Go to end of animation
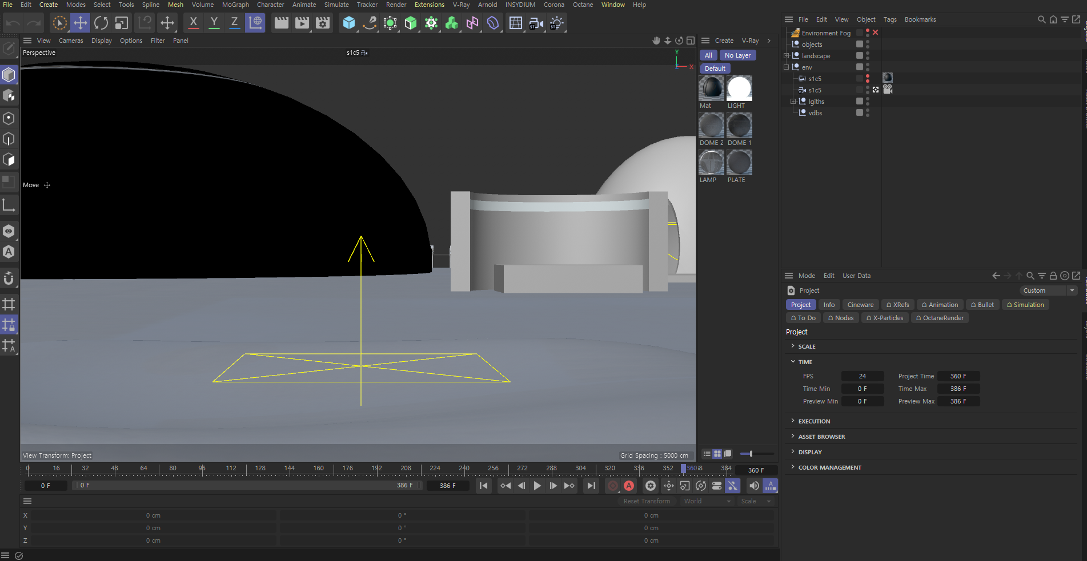Screen dimensions: 1087x561 (x=591, y=486)
